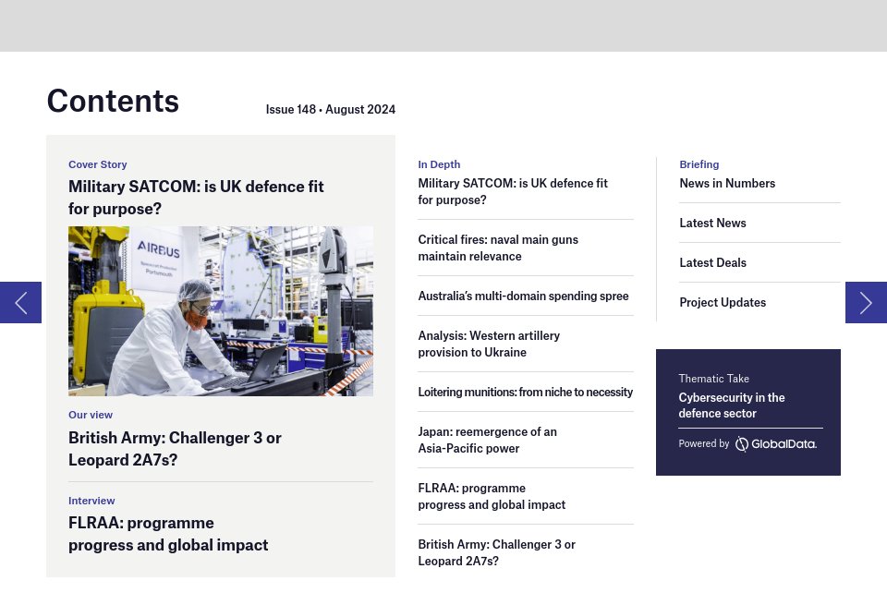The height and width of the screenshot is (605, 887).
Task: Open 'Critical fires: naval main guns maintain relevance'
Action: click(x=498, y=248)
